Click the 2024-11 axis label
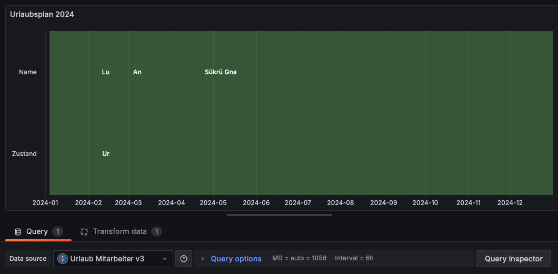This screenshot has height=274, width=558. 469,203
